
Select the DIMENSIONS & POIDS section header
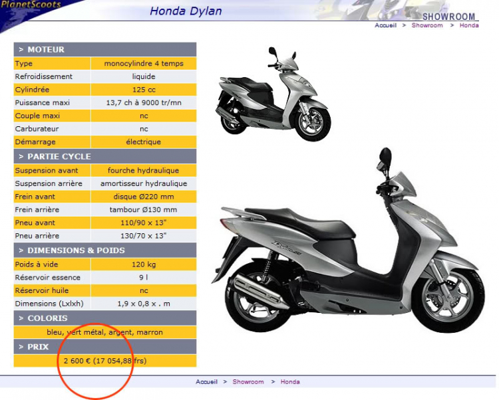[x=105, y=250]
